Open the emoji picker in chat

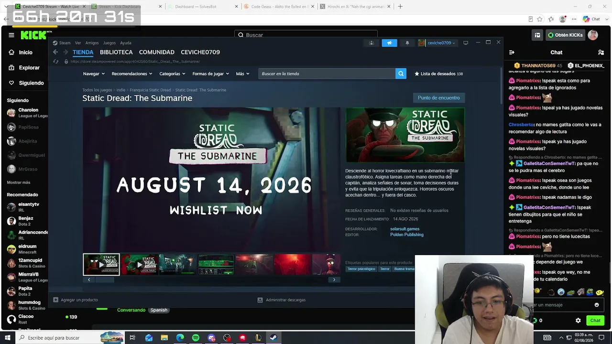597,305
